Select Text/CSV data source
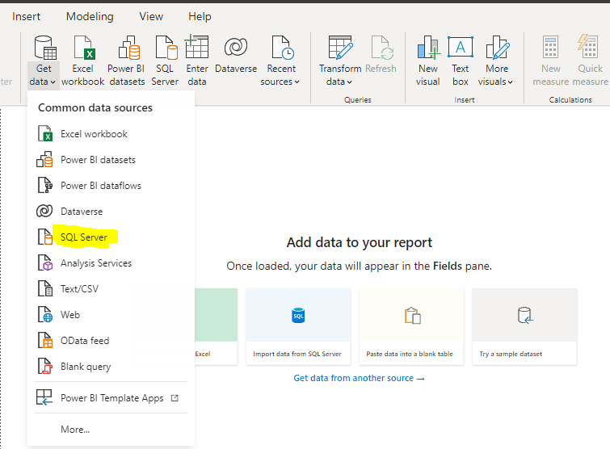The image size is (610, 449). click(x=111, y=289)
